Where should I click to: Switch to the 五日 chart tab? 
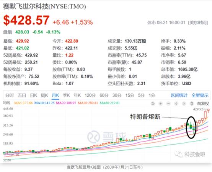point(22,96)
